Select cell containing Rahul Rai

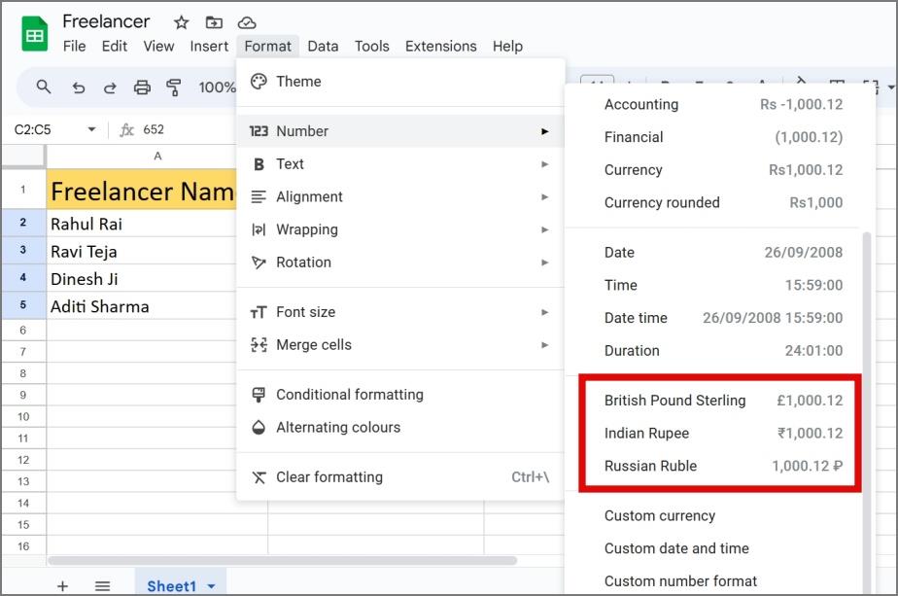pyautogui.click(x=141, y=224)
